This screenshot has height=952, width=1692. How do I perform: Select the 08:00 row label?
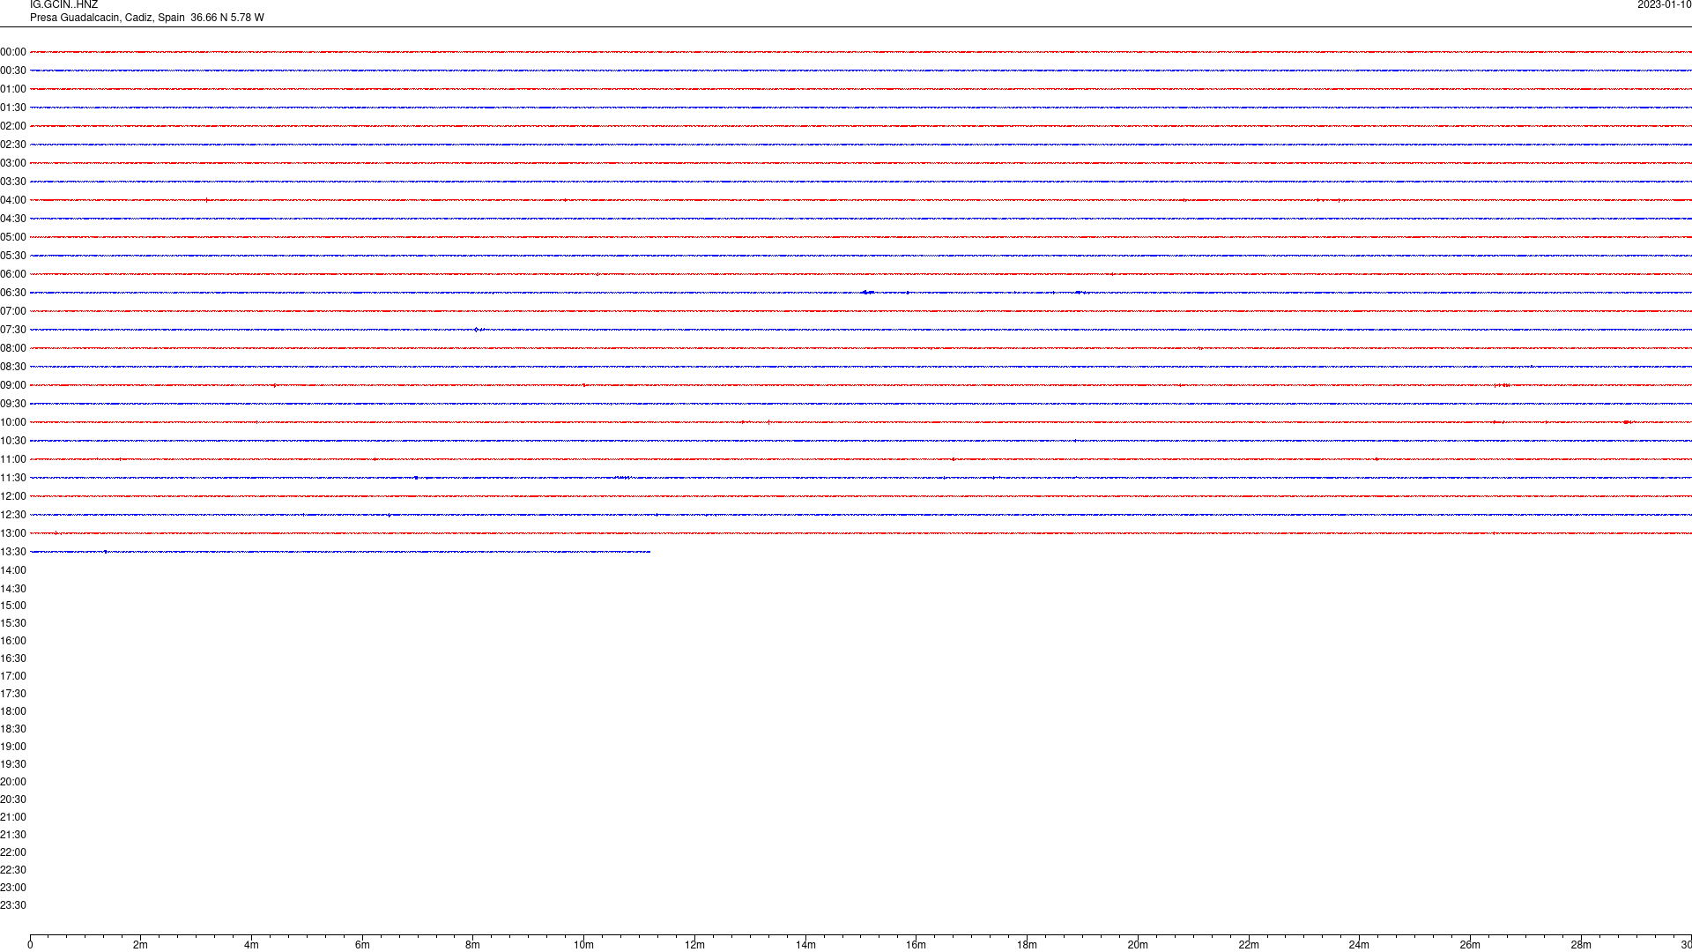(x=13, y=348)
